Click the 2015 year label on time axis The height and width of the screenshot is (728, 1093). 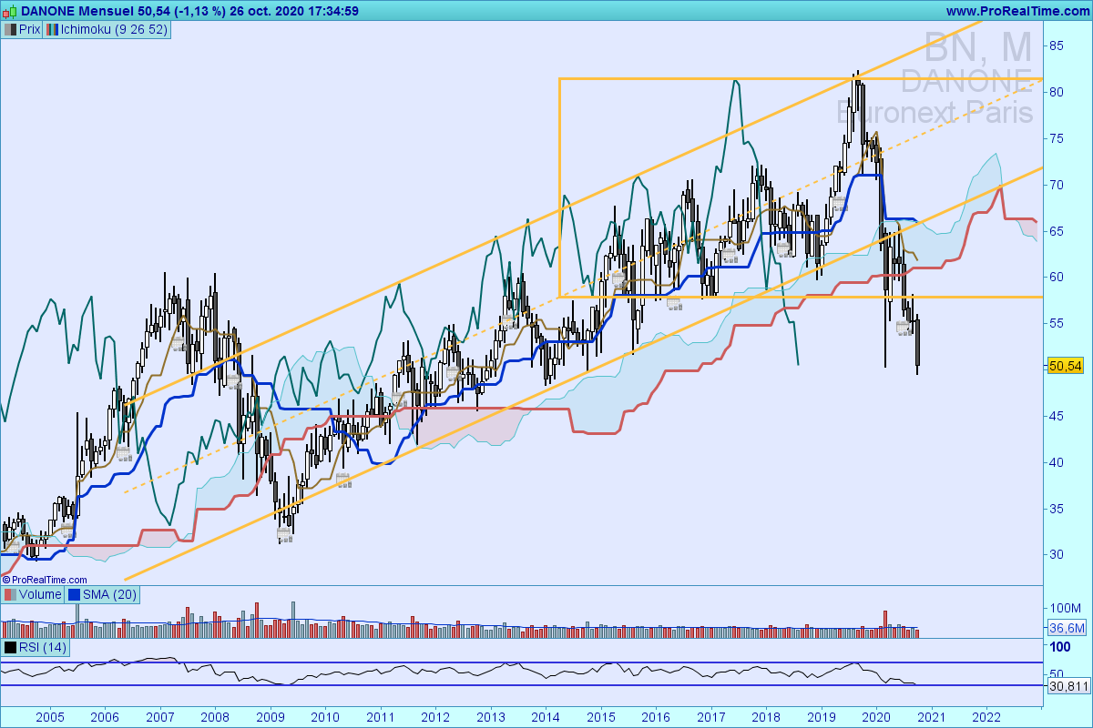tap(601, 717)
